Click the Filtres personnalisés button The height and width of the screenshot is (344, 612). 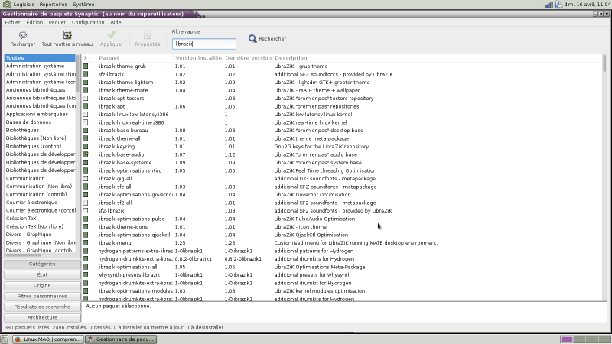click(x=42, y=296)
